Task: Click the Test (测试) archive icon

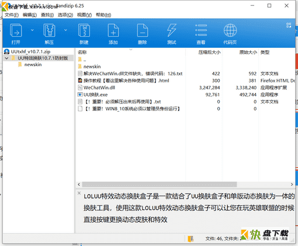Action: pos(172,30)
